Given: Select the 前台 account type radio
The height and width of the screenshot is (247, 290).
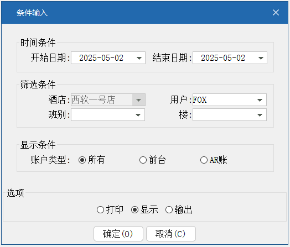Looking at the screenshot, I should pos(143,160).
